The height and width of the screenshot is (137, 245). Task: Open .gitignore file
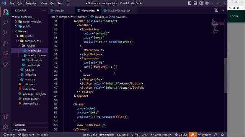pos(29,84)
